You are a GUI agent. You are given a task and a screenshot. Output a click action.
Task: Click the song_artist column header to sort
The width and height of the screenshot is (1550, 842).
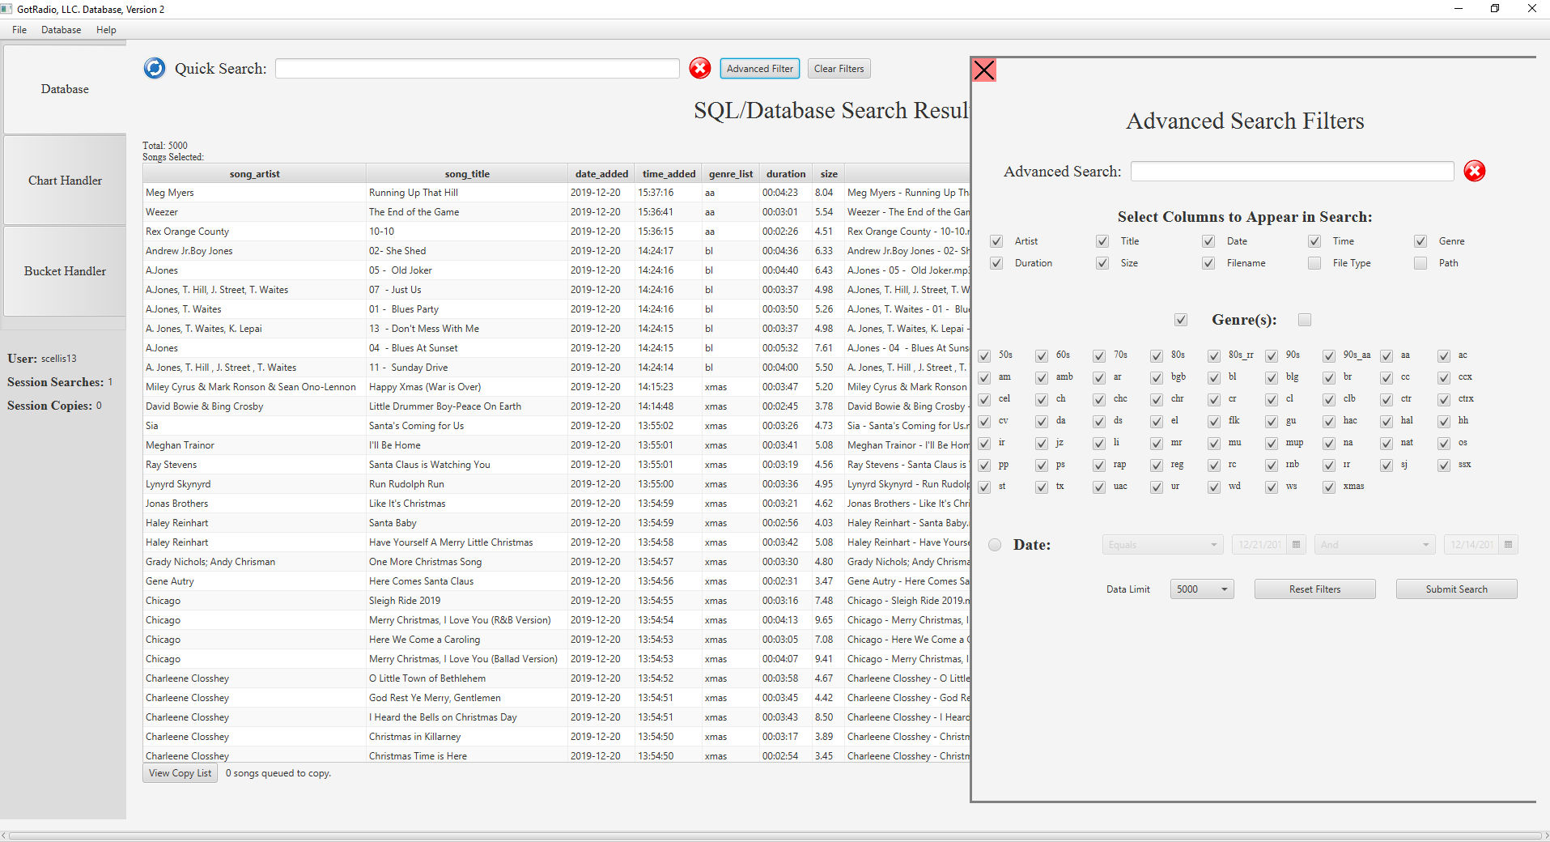[x=253, y=172]
